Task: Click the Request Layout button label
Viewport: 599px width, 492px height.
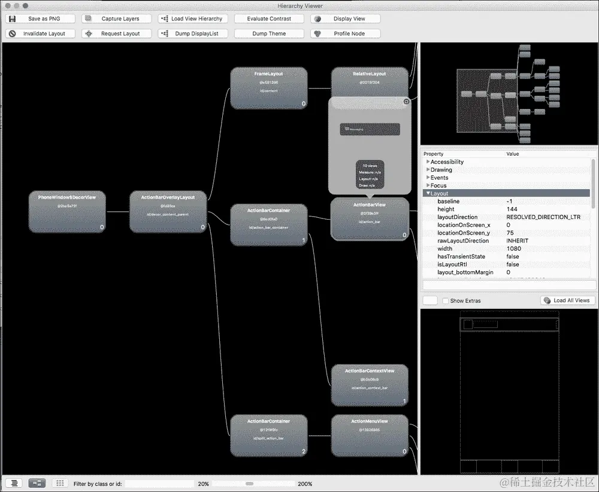Action: pyautogui.click(x=120, y=34)
